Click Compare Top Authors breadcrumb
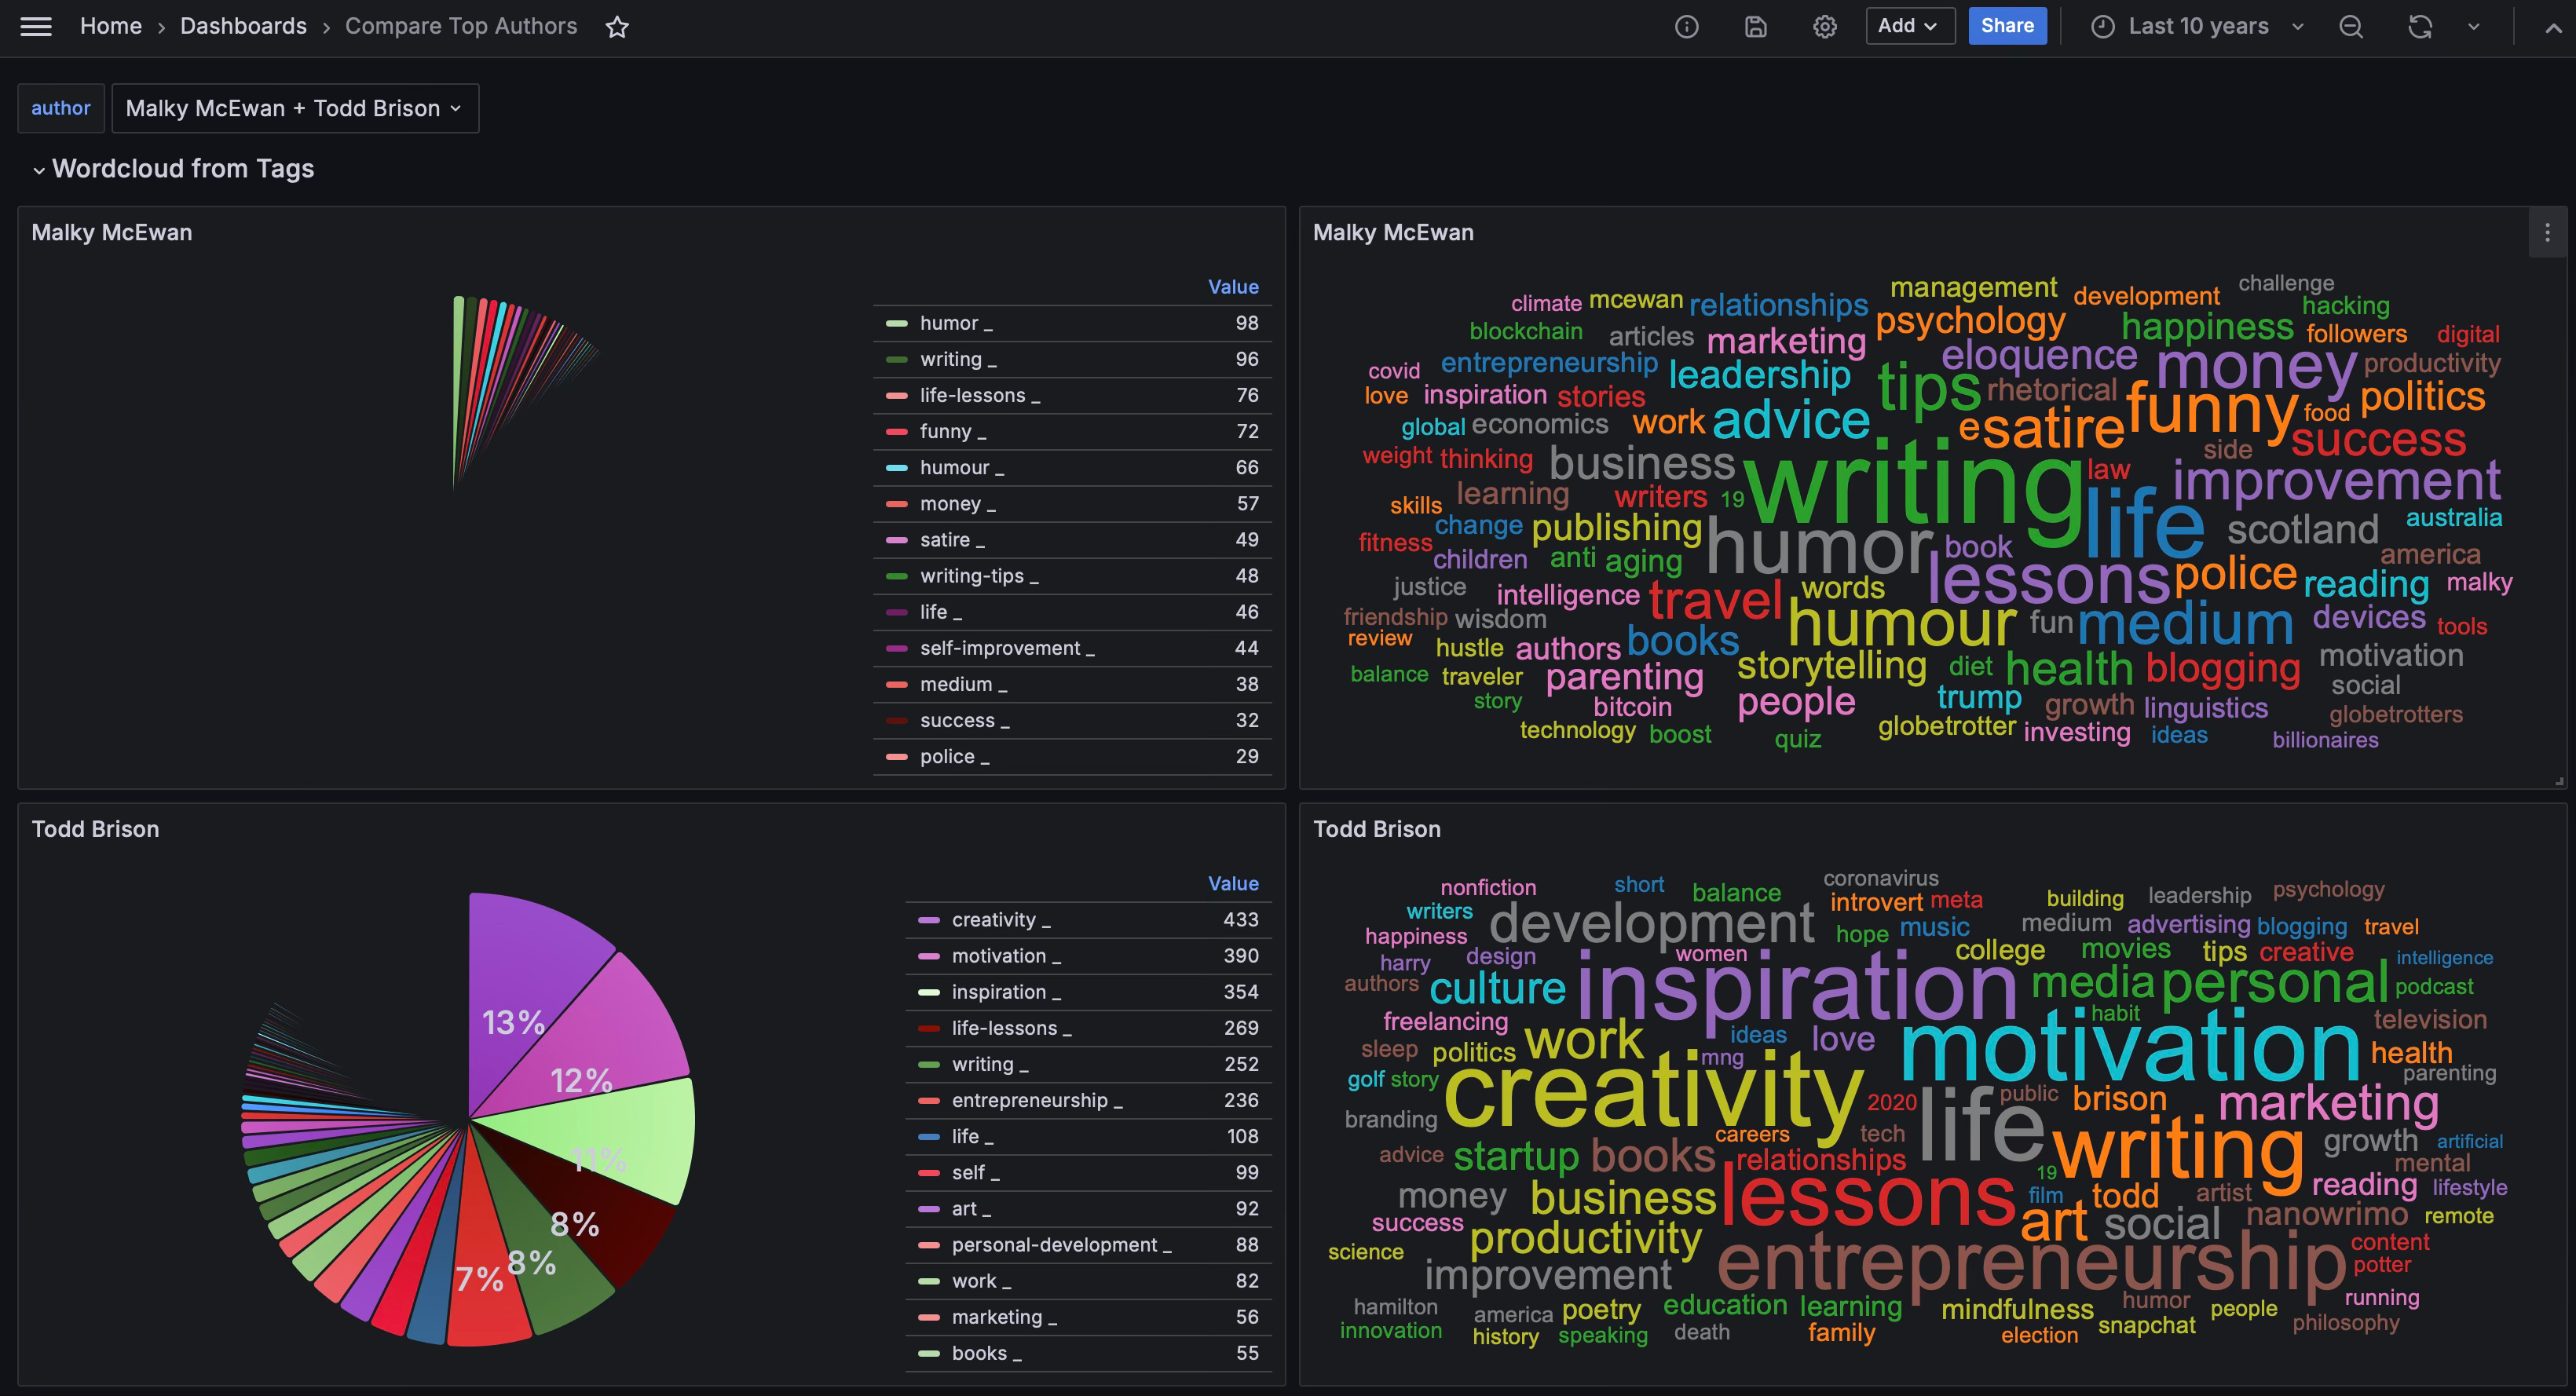 [x=461, y=26]
